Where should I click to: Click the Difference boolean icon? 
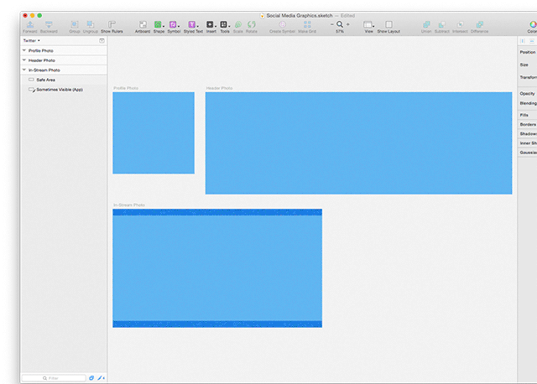[x=480, y=24]
